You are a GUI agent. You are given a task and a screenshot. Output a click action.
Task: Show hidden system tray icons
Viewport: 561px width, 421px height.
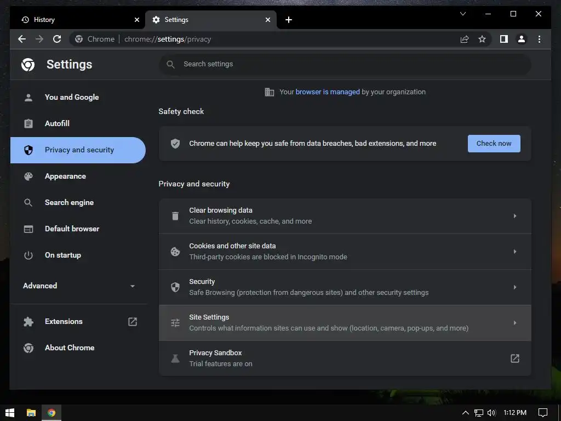(x=466, y=413)
